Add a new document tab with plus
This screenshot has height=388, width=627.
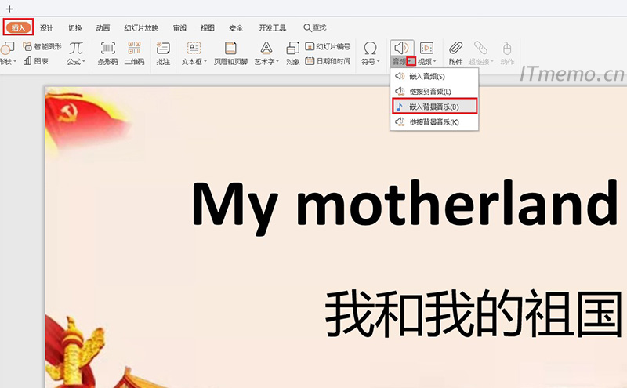9,9
